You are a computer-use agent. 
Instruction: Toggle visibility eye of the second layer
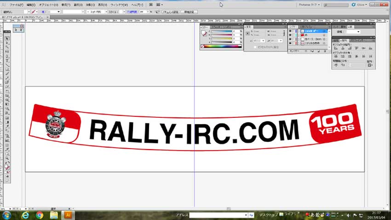[x=290, y=35]
